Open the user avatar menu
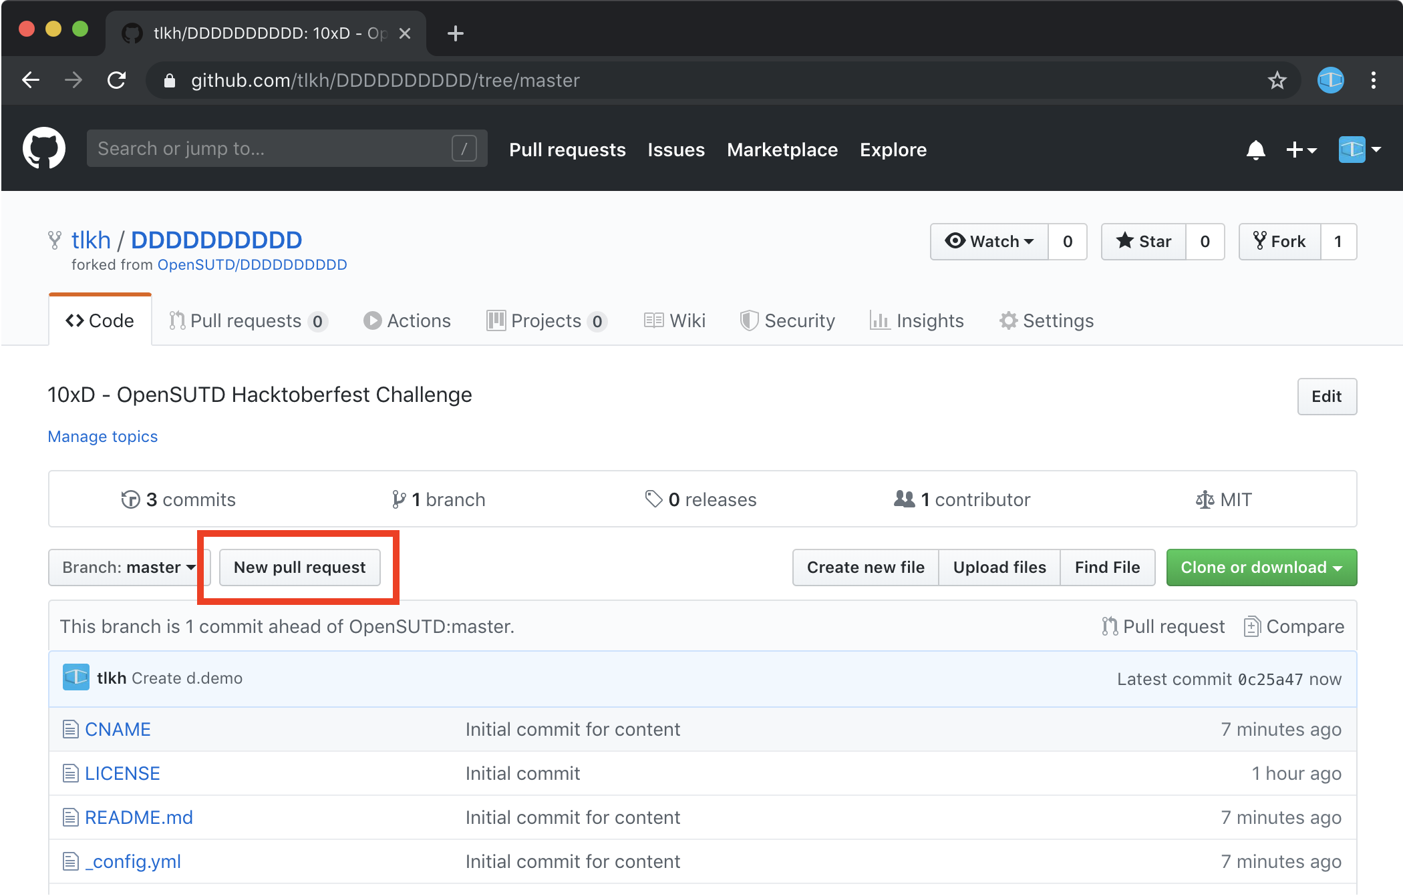 click(1359, 150)
